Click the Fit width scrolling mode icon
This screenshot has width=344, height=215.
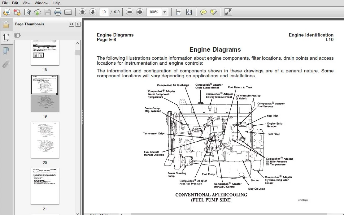pyautogui.click(x=179, y=12)
